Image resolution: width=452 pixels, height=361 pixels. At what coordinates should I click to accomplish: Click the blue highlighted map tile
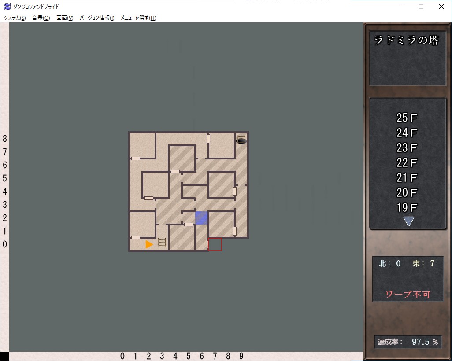click(201, 218)
